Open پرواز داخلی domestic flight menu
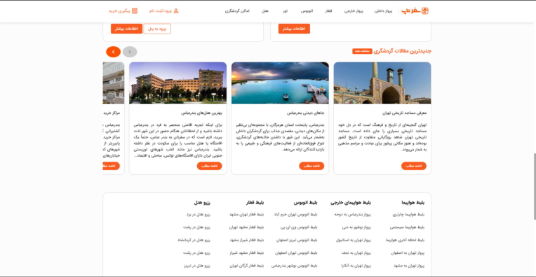Screen dimensions: 536x277 pyautogui.click(x=383, y=11)
